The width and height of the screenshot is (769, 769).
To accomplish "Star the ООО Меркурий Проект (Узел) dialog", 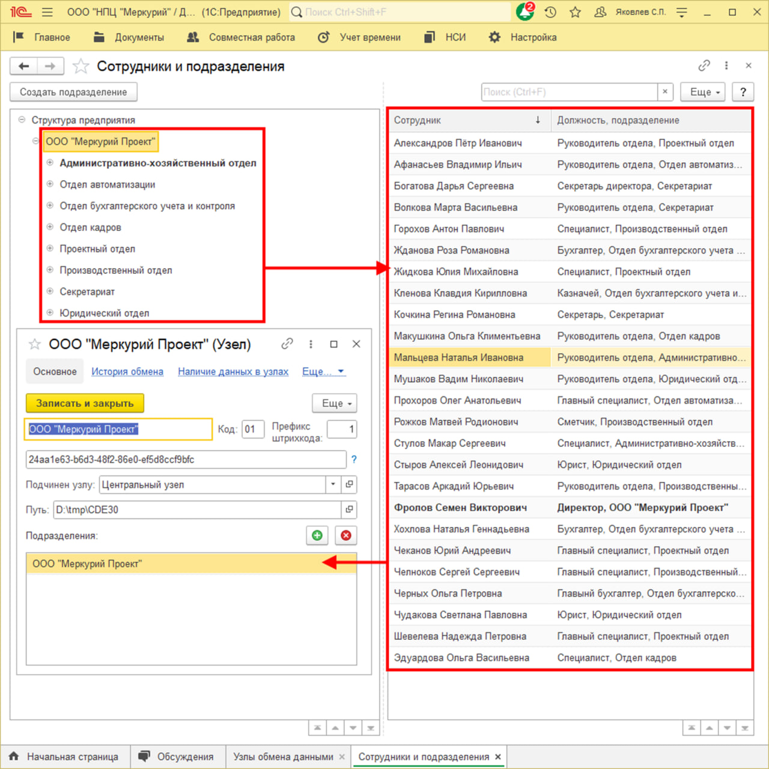I will (x=35, y=344).
